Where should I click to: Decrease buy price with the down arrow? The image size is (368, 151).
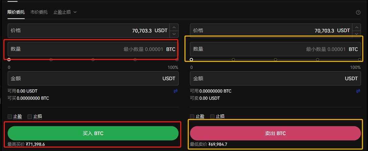click(174, 34)
